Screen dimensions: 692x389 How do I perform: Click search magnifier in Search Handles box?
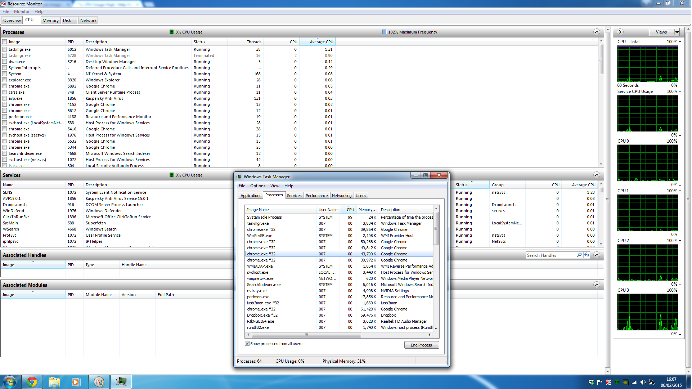[579, 255]
